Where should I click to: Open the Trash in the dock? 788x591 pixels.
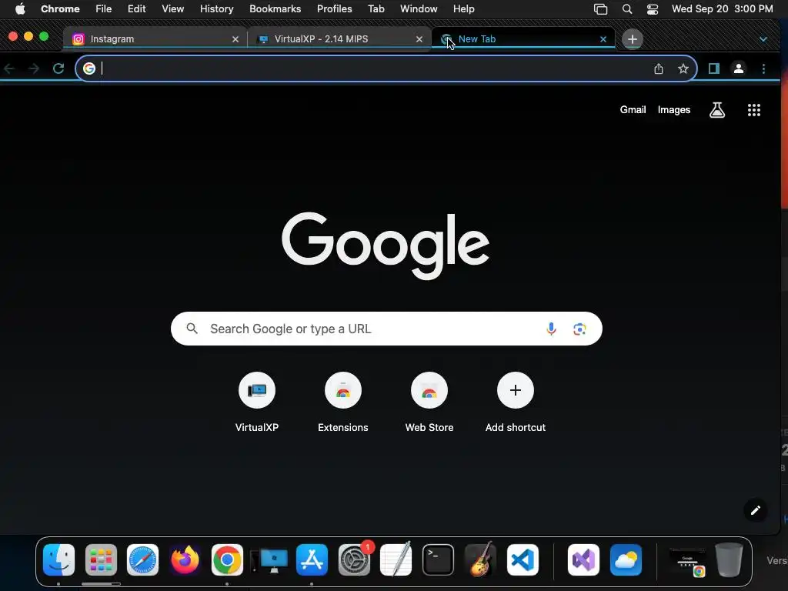click(730, 559)
